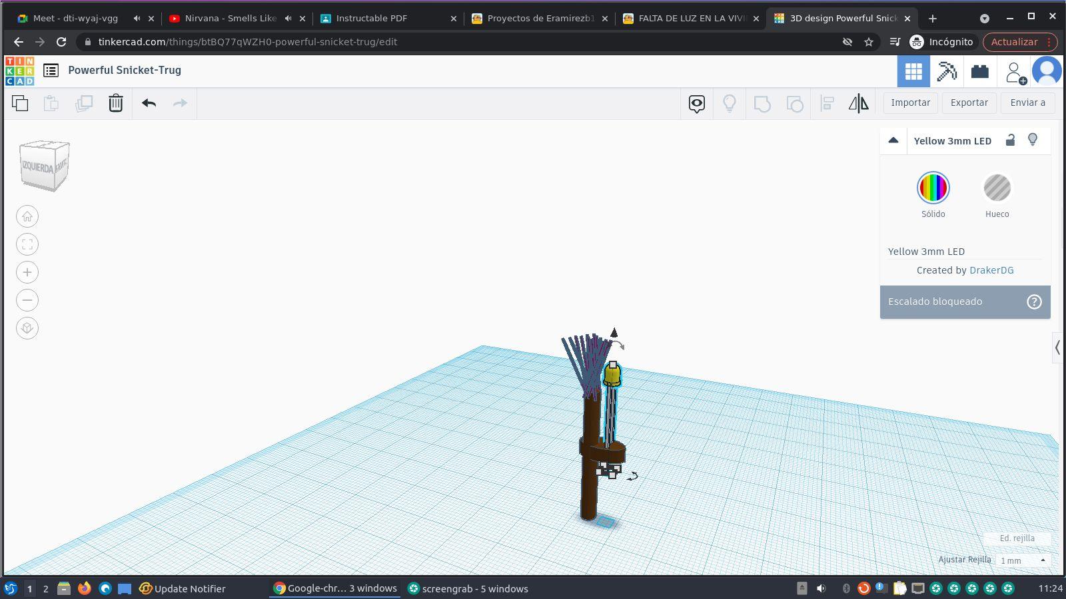The width and height of the screenshot is (1066, 599).
Task: Click the trash delete icon
Action: [x=115, y=103]
